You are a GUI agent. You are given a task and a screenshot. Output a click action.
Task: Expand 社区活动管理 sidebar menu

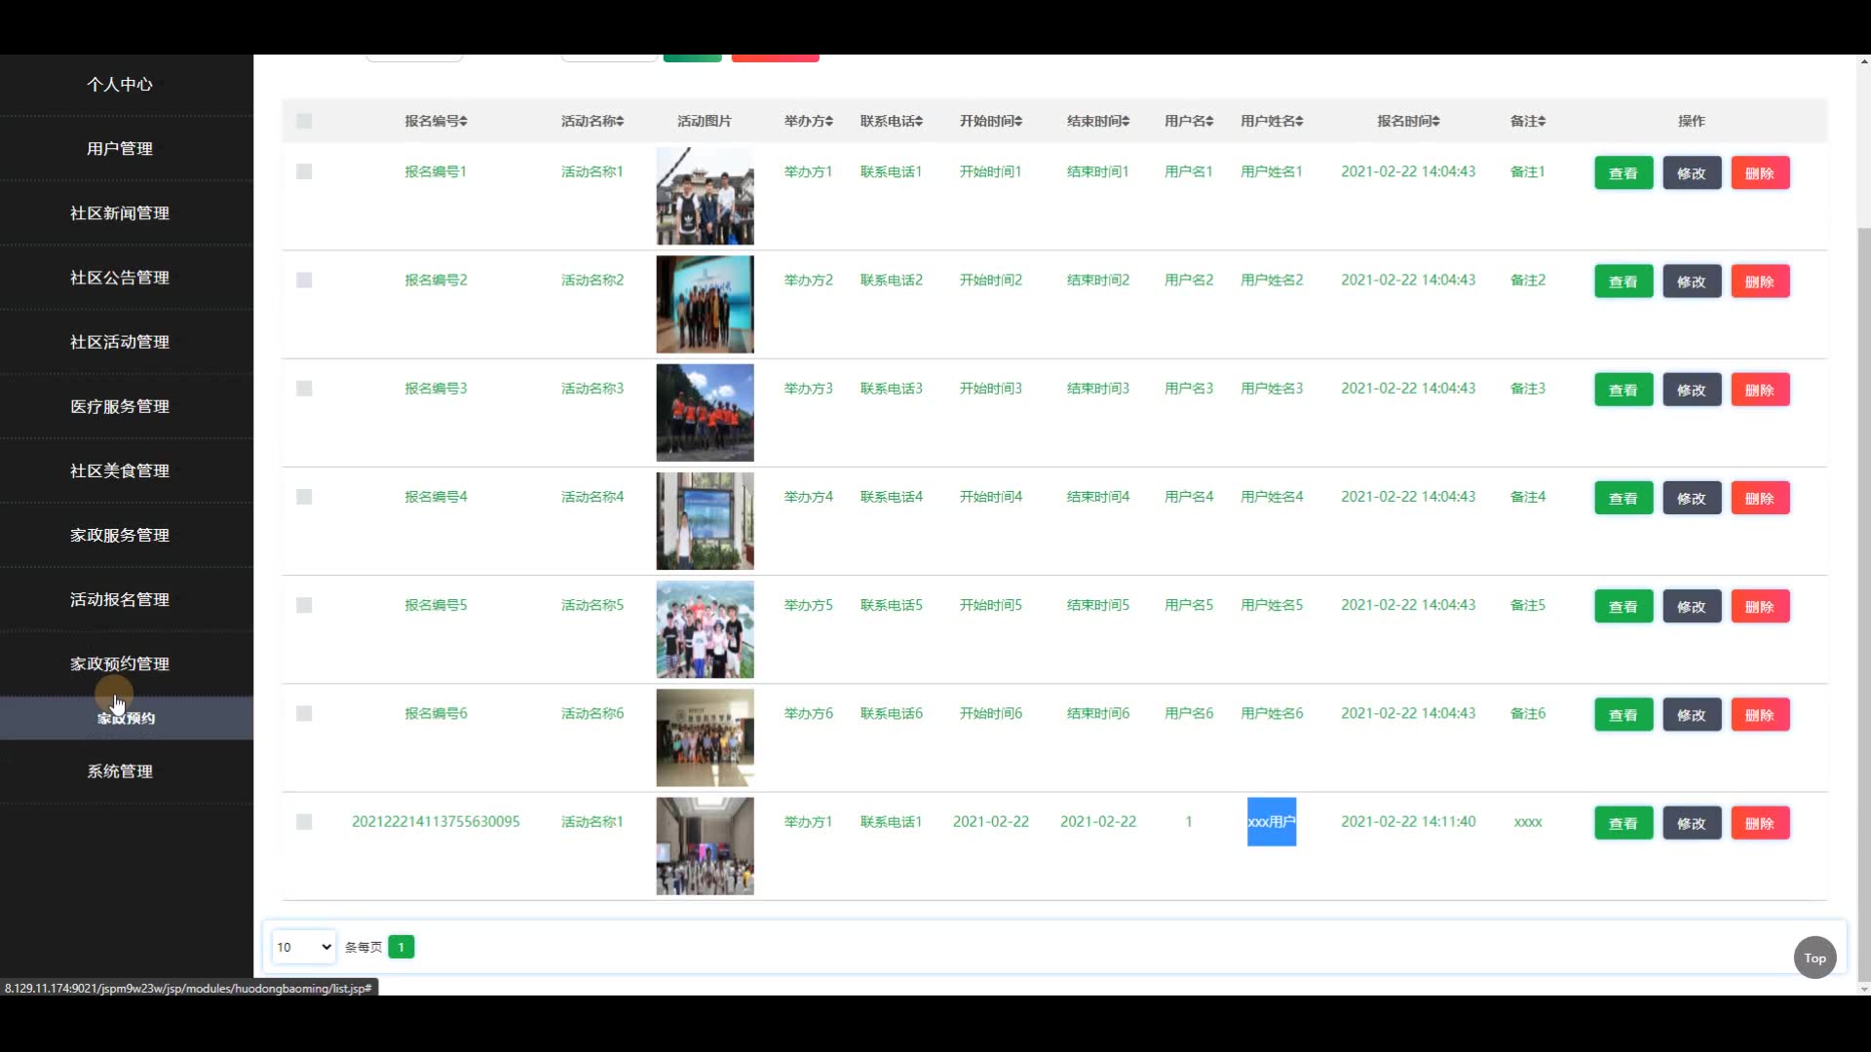120,342
